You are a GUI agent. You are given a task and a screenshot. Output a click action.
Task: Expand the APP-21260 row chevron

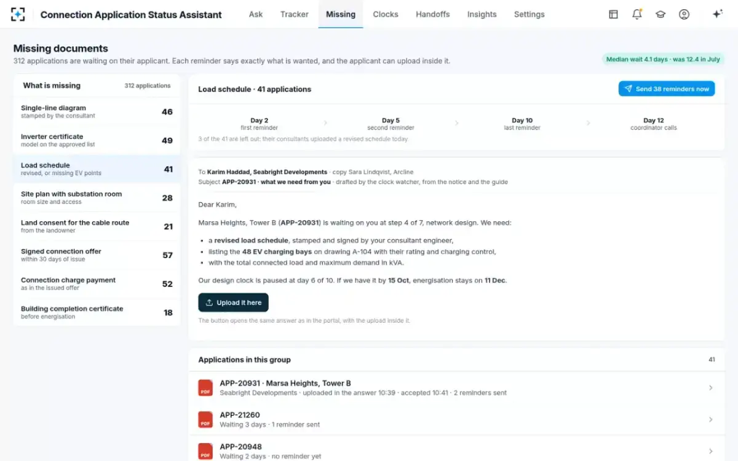(710, 420)
